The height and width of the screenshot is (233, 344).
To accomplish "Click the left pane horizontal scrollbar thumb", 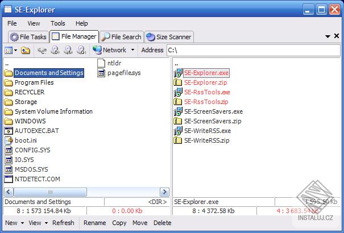I will click(x=50, y=192).
